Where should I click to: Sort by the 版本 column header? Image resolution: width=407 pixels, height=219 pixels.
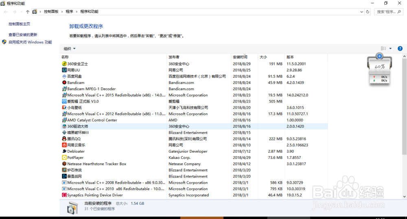tap(290, 57)
